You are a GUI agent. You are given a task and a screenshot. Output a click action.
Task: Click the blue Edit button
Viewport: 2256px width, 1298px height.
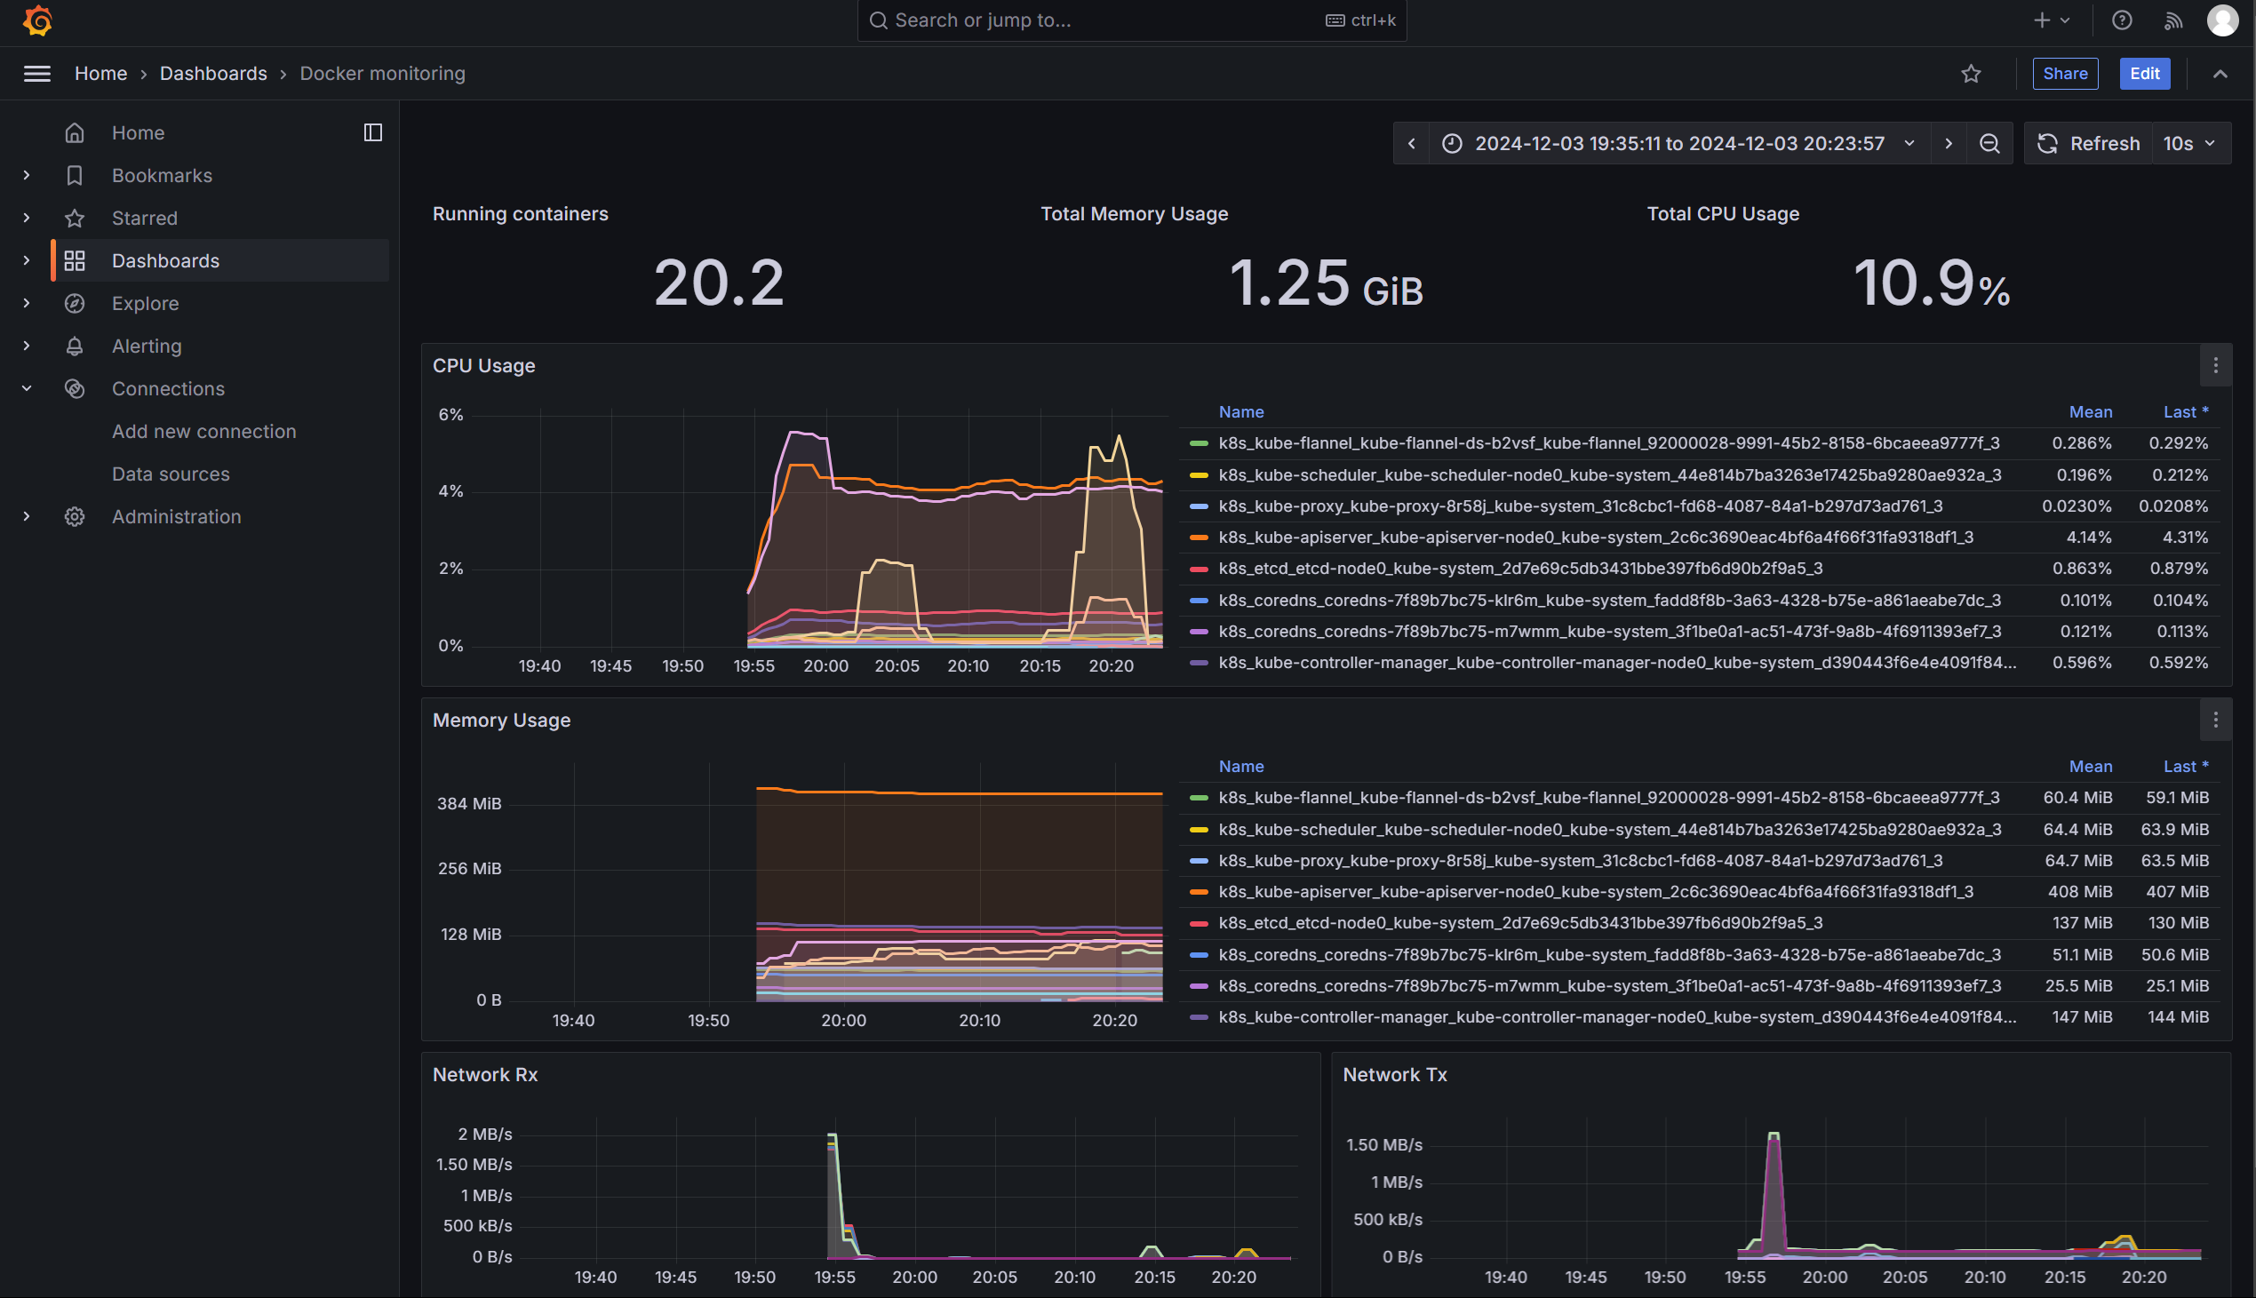(x=2144, y=74)
